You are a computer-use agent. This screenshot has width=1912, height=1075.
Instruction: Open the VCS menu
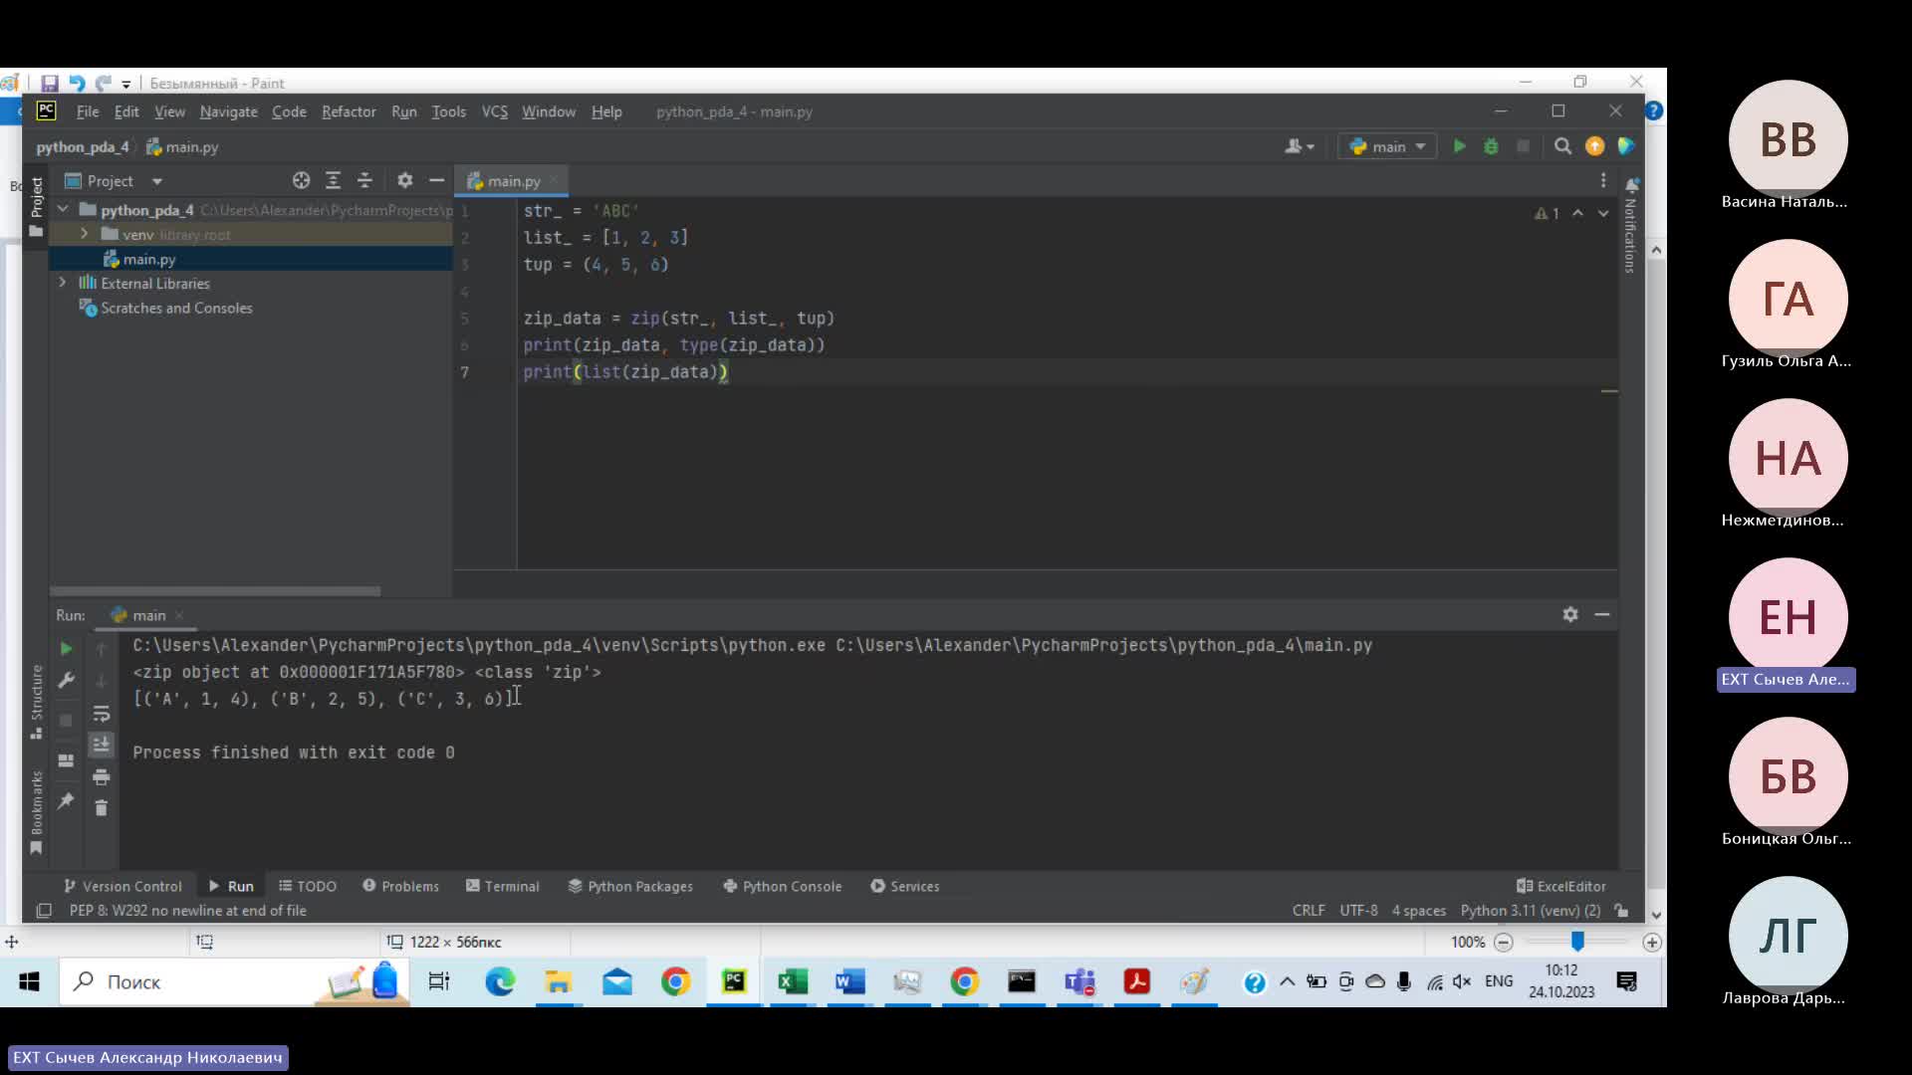tap(495, 111)
